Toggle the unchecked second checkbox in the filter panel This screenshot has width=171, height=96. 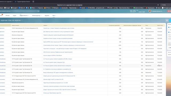[x=169, y=30]
